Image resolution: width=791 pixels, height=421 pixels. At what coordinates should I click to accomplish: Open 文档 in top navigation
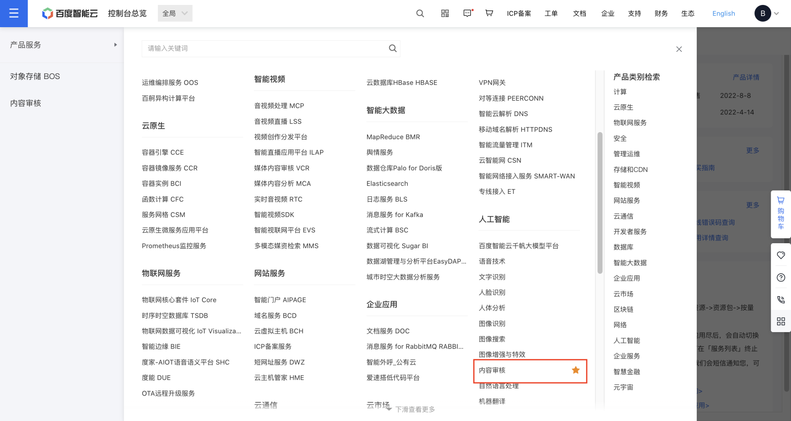[579, 14]
